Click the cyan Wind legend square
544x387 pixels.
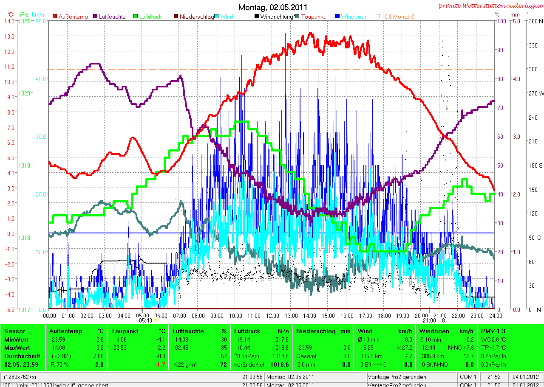coord(217,17)
